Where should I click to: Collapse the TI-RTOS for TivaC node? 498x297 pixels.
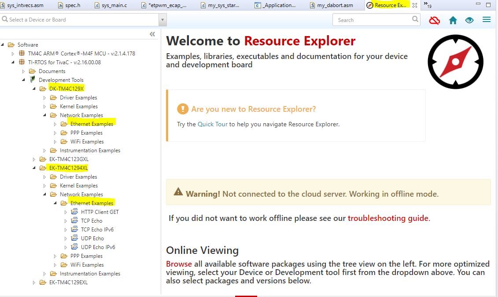click(x=13, y=62)
